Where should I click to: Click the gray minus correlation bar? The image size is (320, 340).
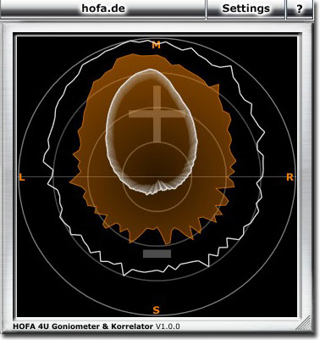pyautogui.click(x=157, y=254)
